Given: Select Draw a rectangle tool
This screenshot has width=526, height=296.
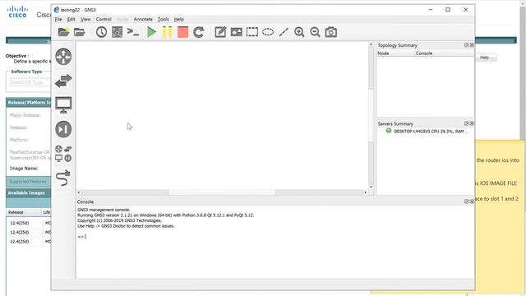Looking at the screenshot, I should coord(252,32).
